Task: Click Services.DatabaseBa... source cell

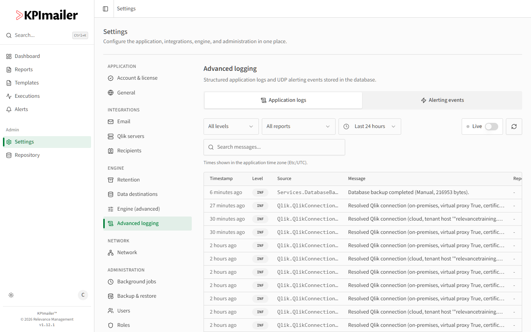Action: pos(308,192)
